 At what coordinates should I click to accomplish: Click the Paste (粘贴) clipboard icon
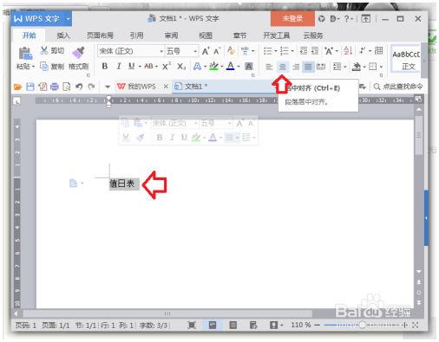tap(25, 54)
